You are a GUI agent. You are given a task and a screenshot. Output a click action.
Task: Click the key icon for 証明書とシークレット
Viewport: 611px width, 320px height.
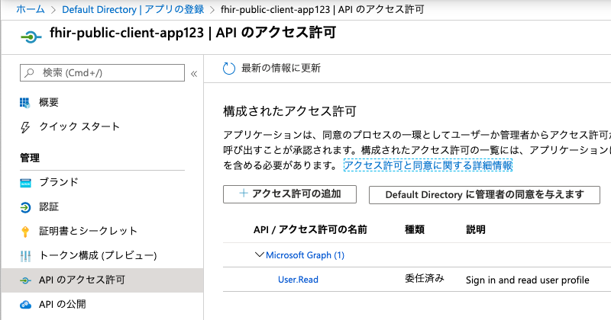click(25, 232)
